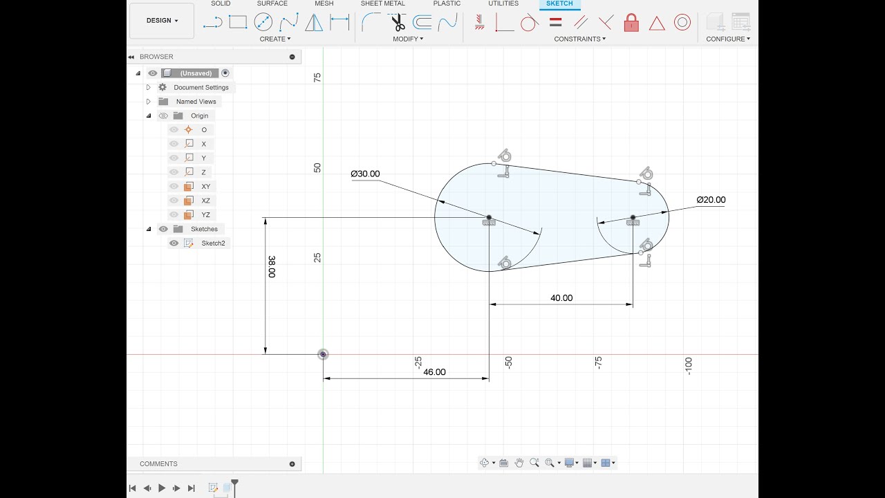Toggle visibility of the (Unsaved) component
This screenshot has height=498, width=885.
pyautogui.click(x=153, y=73)
